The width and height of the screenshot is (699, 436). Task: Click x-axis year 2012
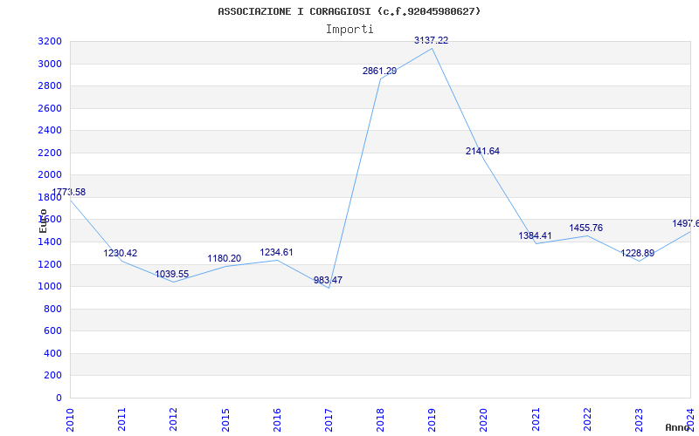173,419
